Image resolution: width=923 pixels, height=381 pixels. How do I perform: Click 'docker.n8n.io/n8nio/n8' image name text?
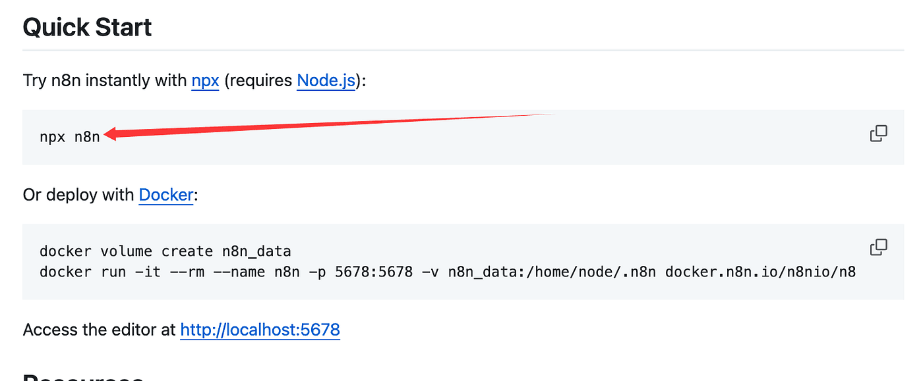pos(760,271)
